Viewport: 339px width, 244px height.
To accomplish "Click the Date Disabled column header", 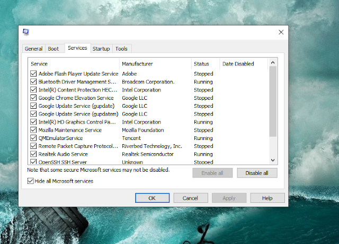I will point(244,64).
